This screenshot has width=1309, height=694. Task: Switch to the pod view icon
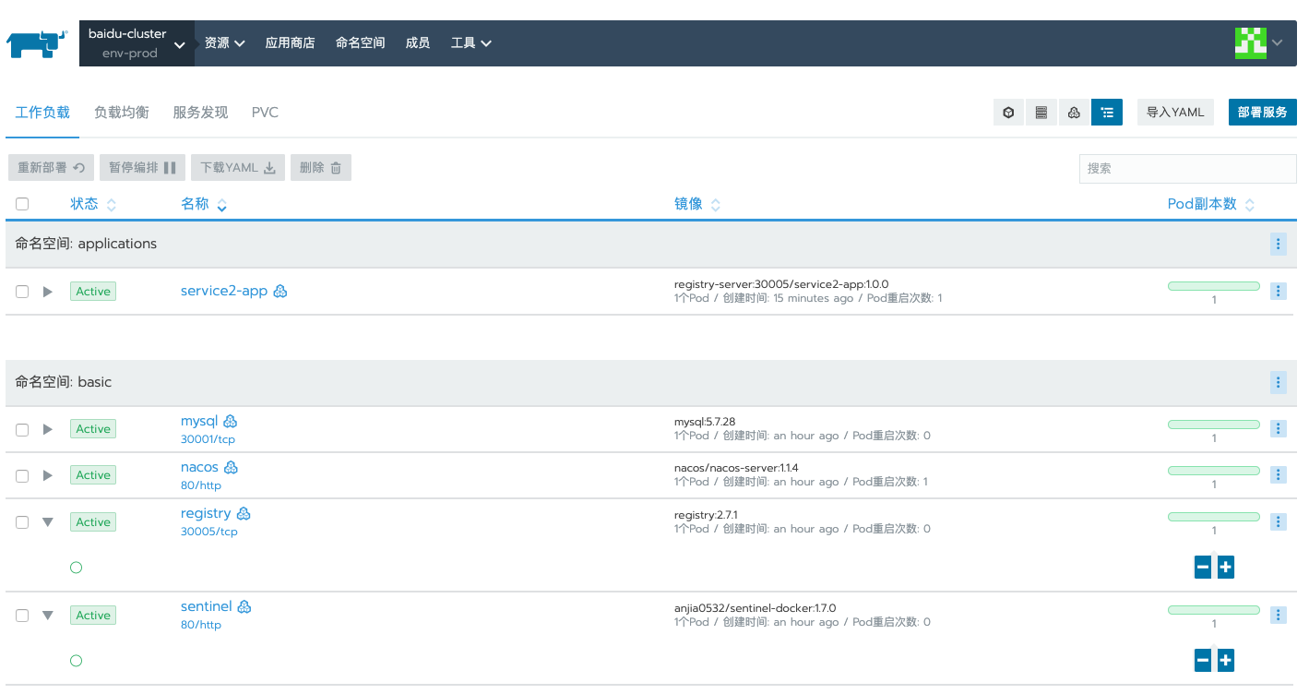pyautogui.click(x=1009, y=113)
